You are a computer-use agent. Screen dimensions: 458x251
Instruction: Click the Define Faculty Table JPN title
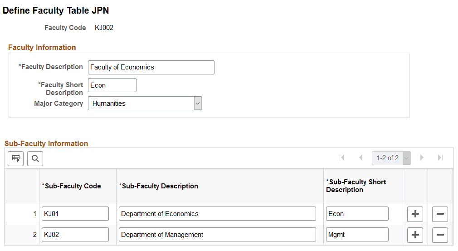(56, 10)
